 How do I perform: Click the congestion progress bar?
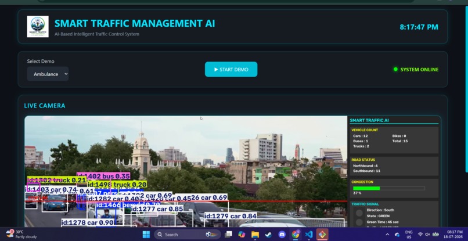(x=388, y=188)
